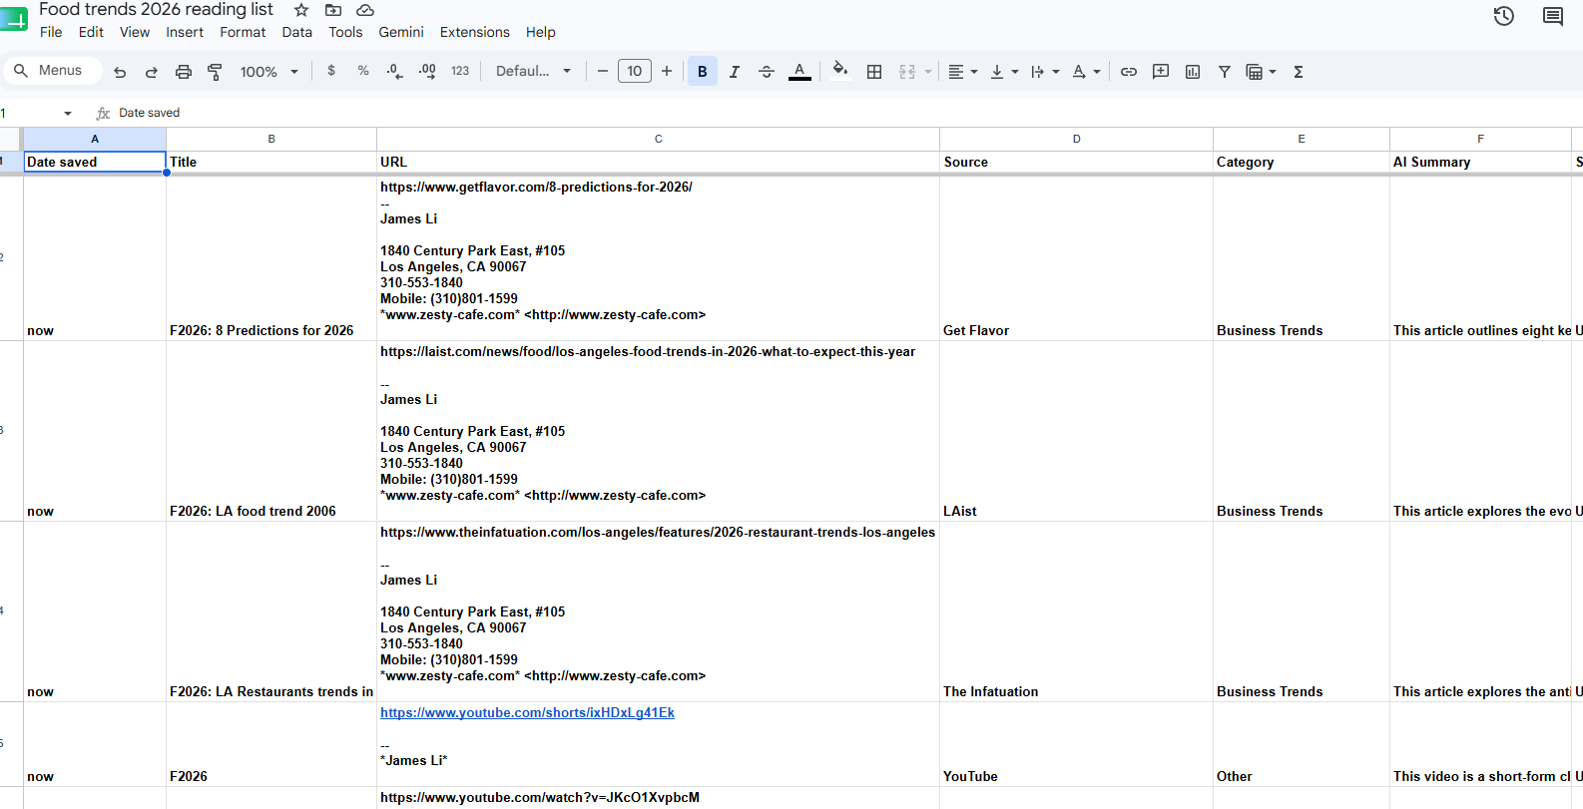Open the Gemini menu
Screen dimensions: 1583x809
pos(401,32)
